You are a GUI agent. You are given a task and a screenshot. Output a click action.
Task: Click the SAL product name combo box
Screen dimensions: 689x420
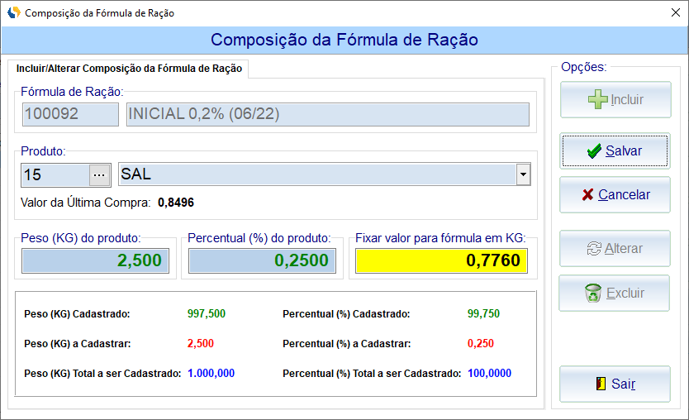tap(317, 174)
